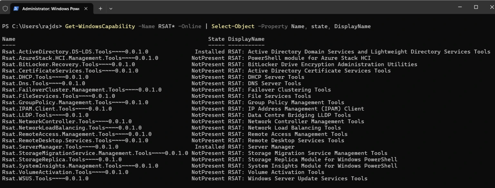Image resolution: width=495 pixels, height=188 pixels.
Task: Click "RSAT: BitLocker Drive Encryption Administration Utilities"
Action: pos(323,64)
